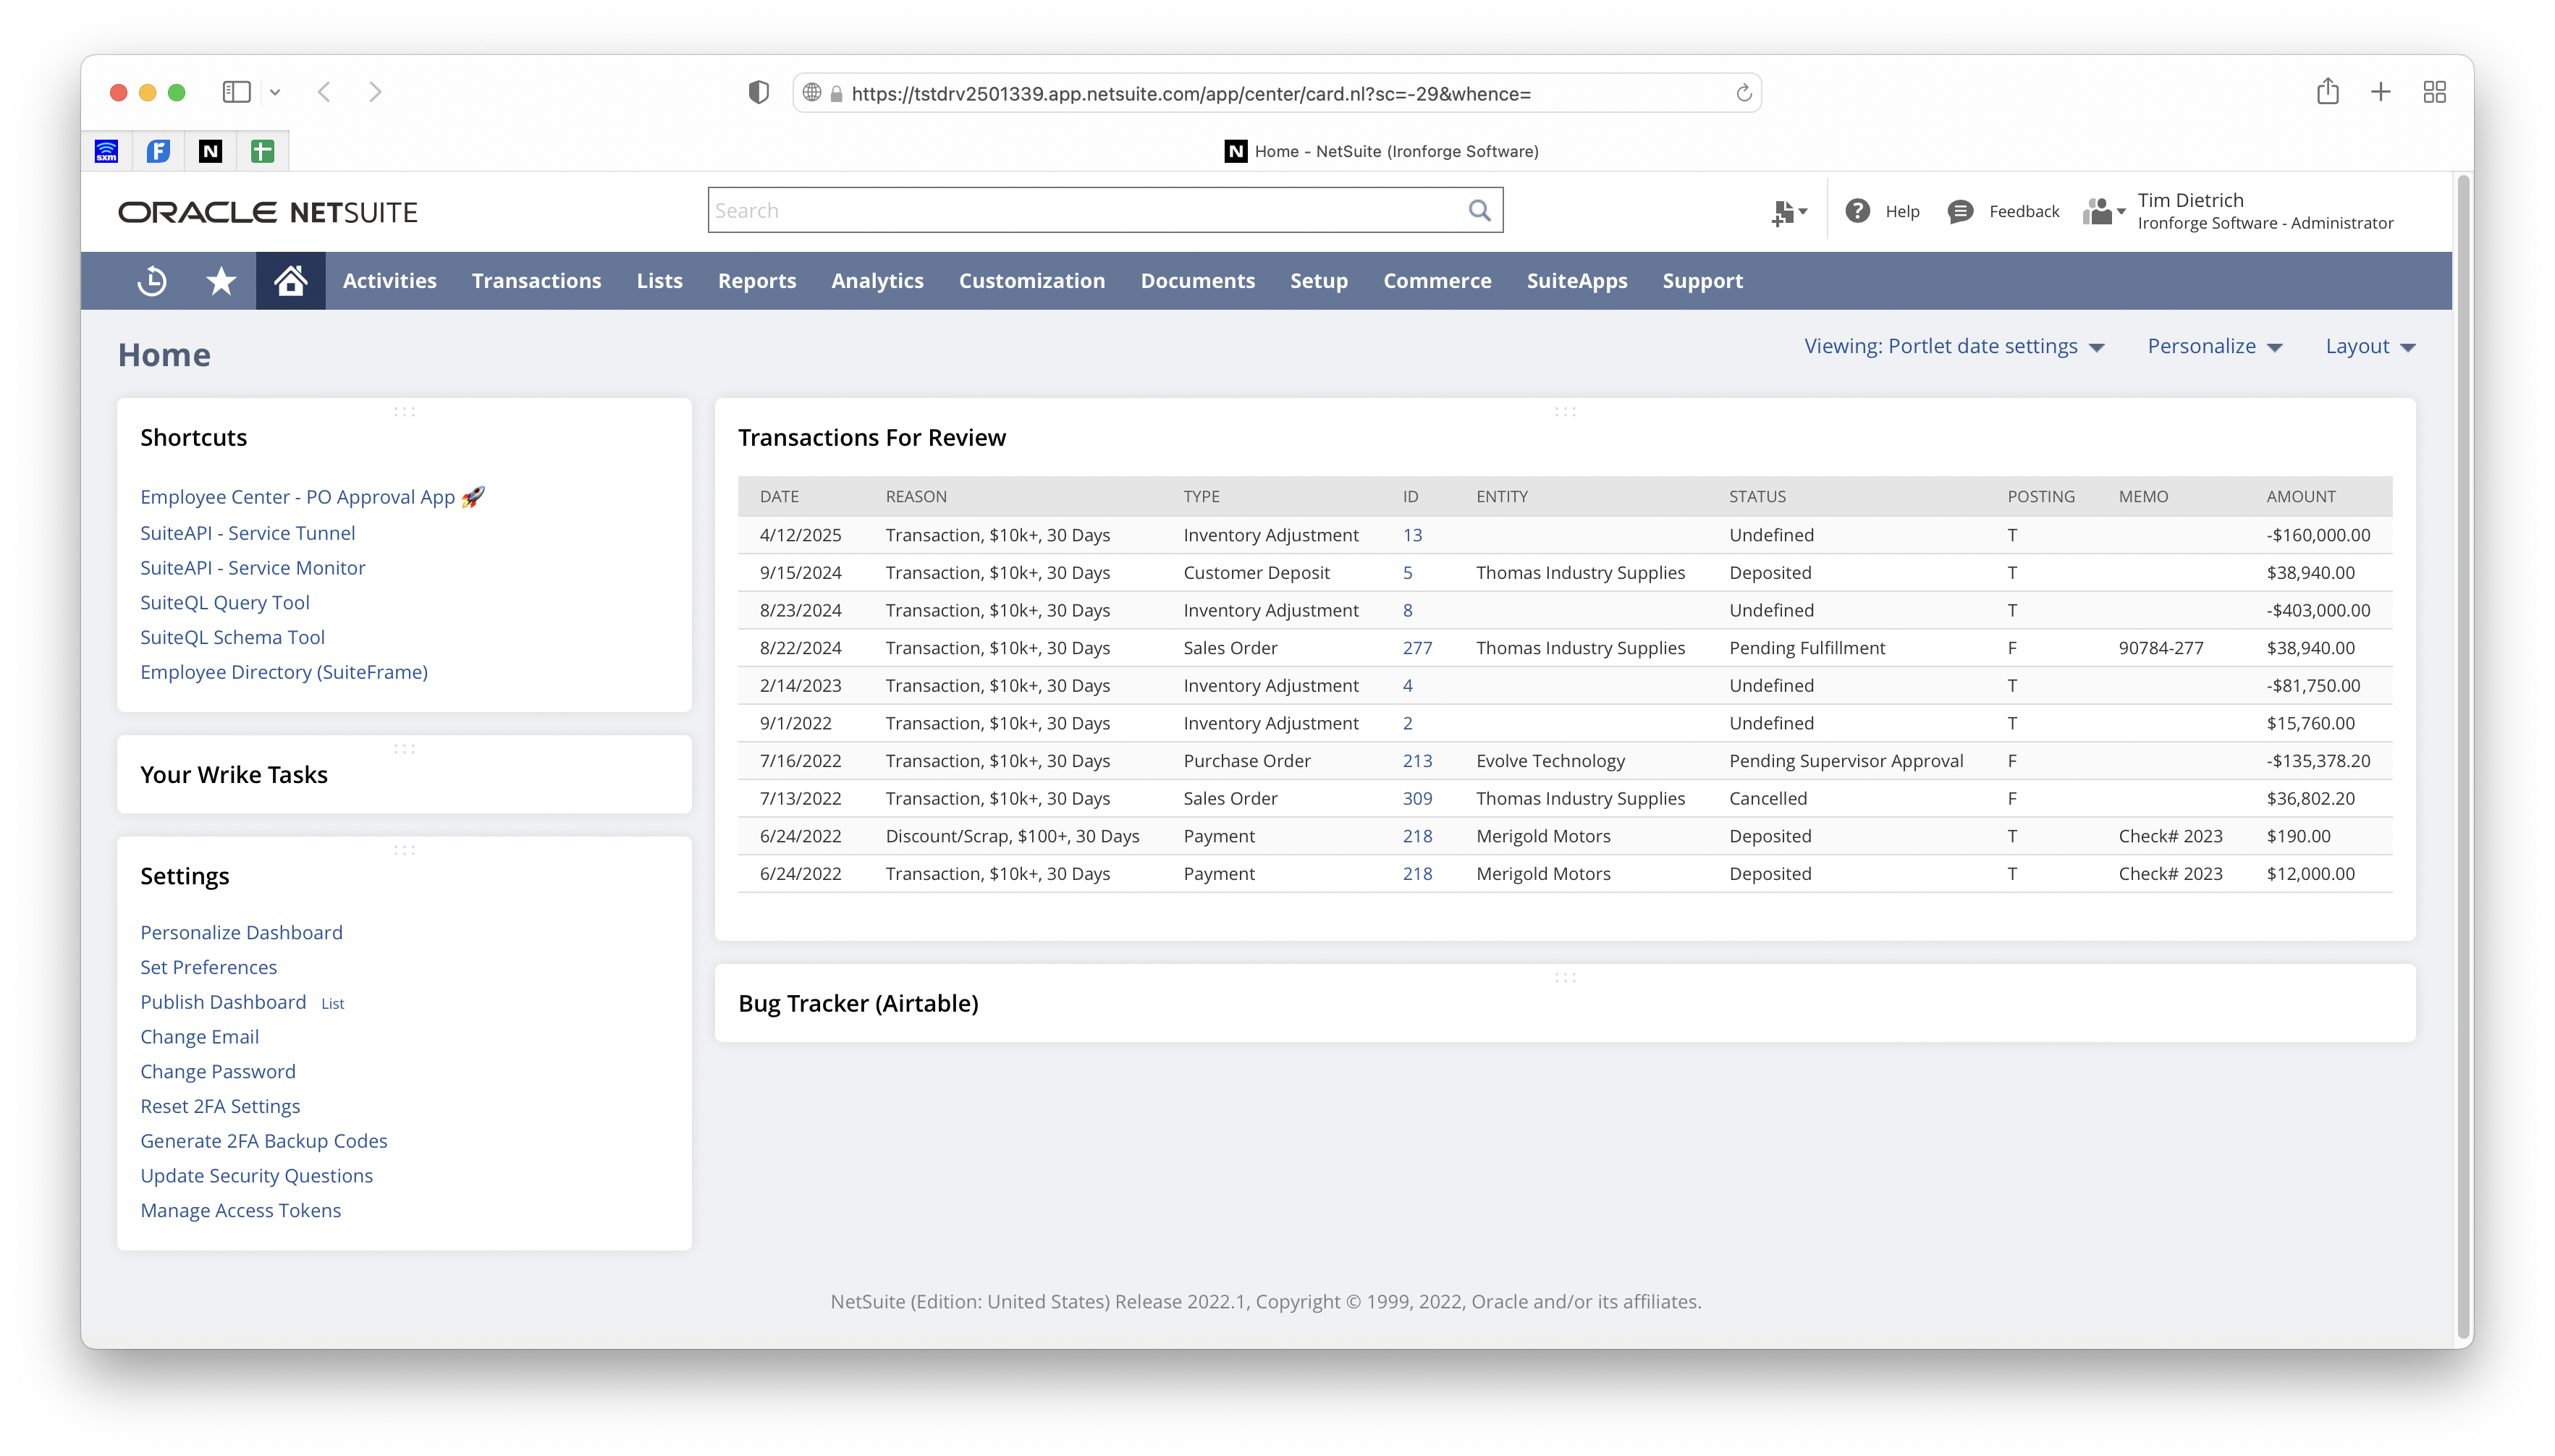This screenshot has height=1456, width=2555.
Task: Open the Create New icon menu
Action: (1788, 212)
